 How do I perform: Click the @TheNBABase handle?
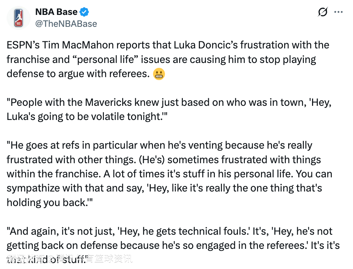pyautogui.click(x=66, y=24)
